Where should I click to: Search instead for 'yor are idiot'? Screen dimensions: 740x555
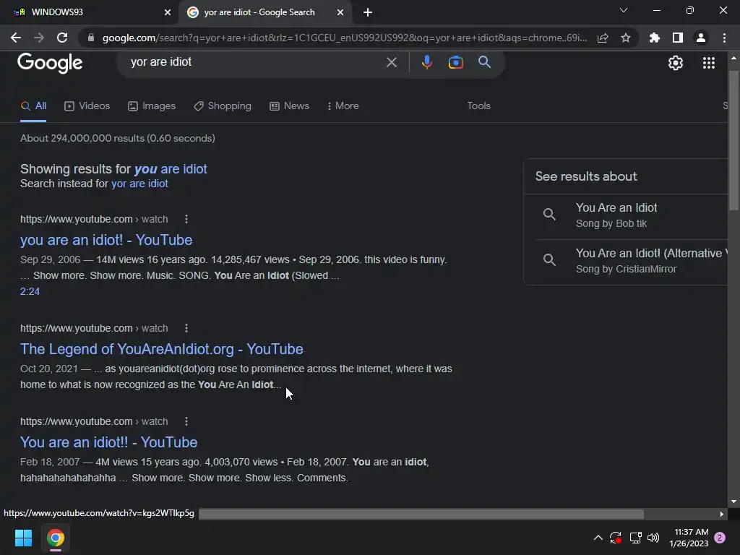coord(139,184)
